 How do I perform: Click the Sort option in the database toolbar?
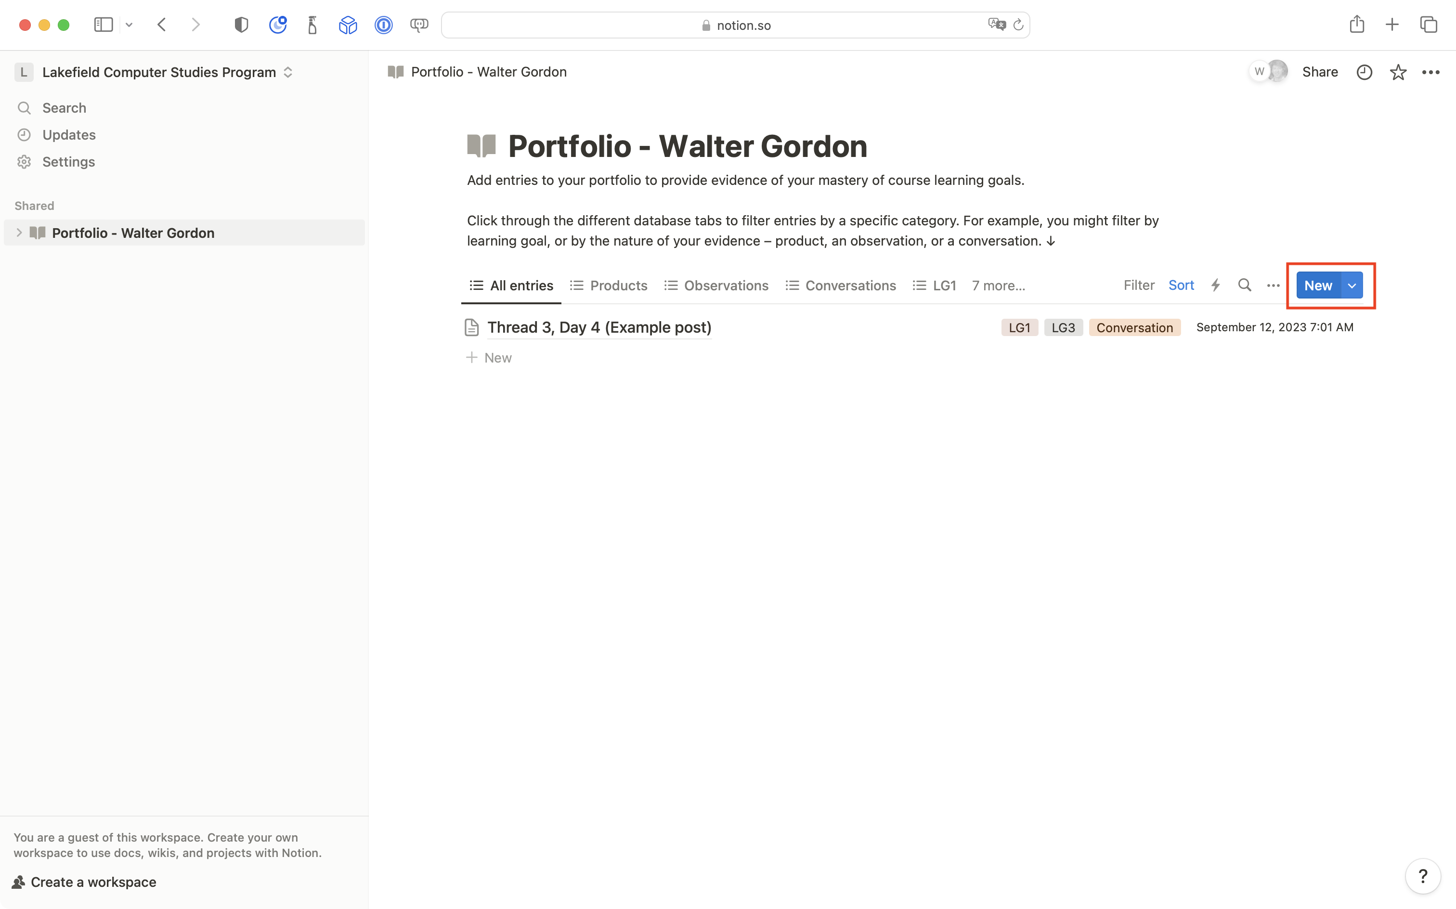[x=1181, y=285]
